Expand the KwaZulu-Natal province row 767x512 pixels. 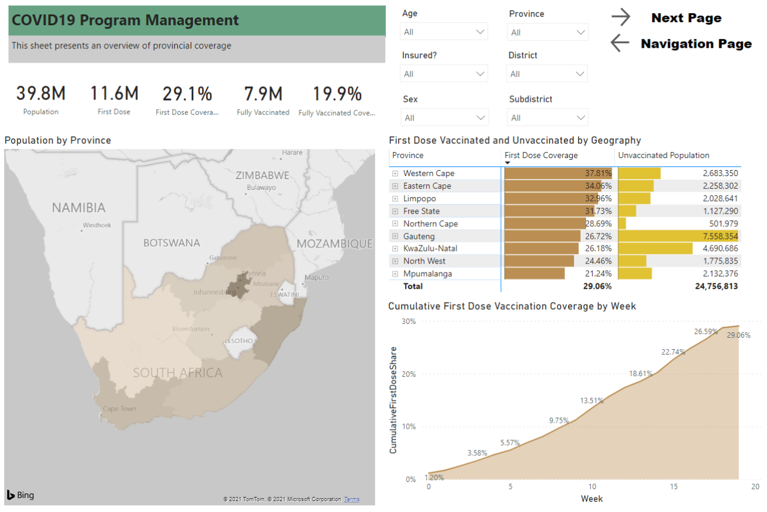pyautogui.click(x=395, y=249)
